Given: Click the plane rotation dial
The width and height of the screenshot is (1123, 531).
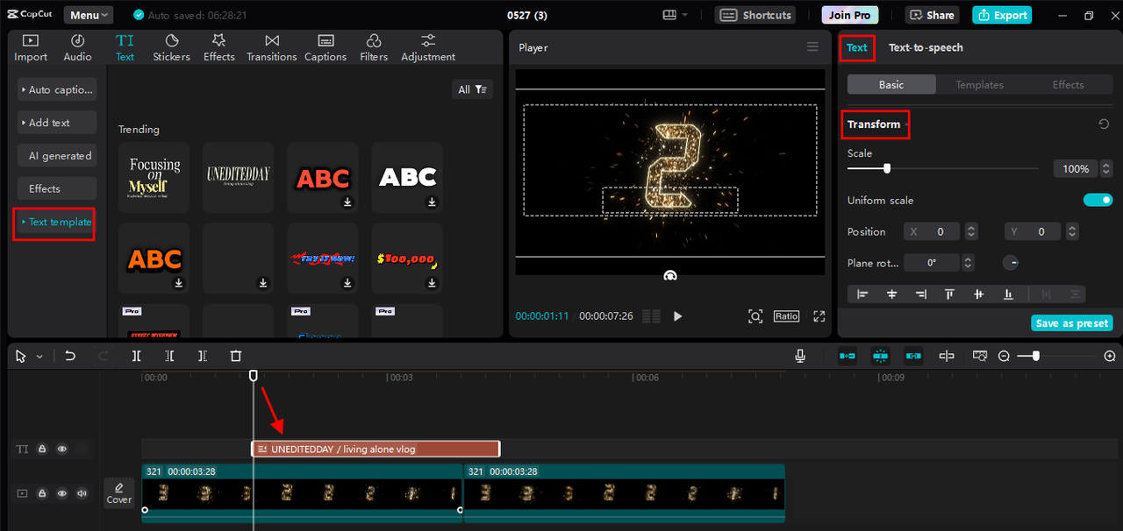Looking at the screenshot, I should click(x=1011, y=262).
